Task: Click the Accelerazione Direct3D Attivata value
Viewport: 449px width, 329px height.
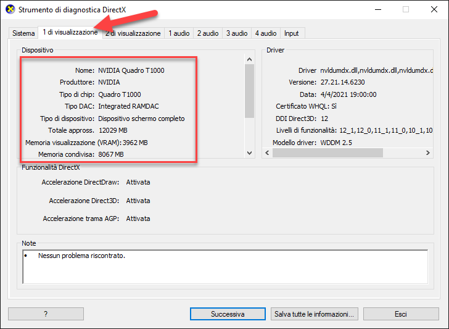Action: 138,201
